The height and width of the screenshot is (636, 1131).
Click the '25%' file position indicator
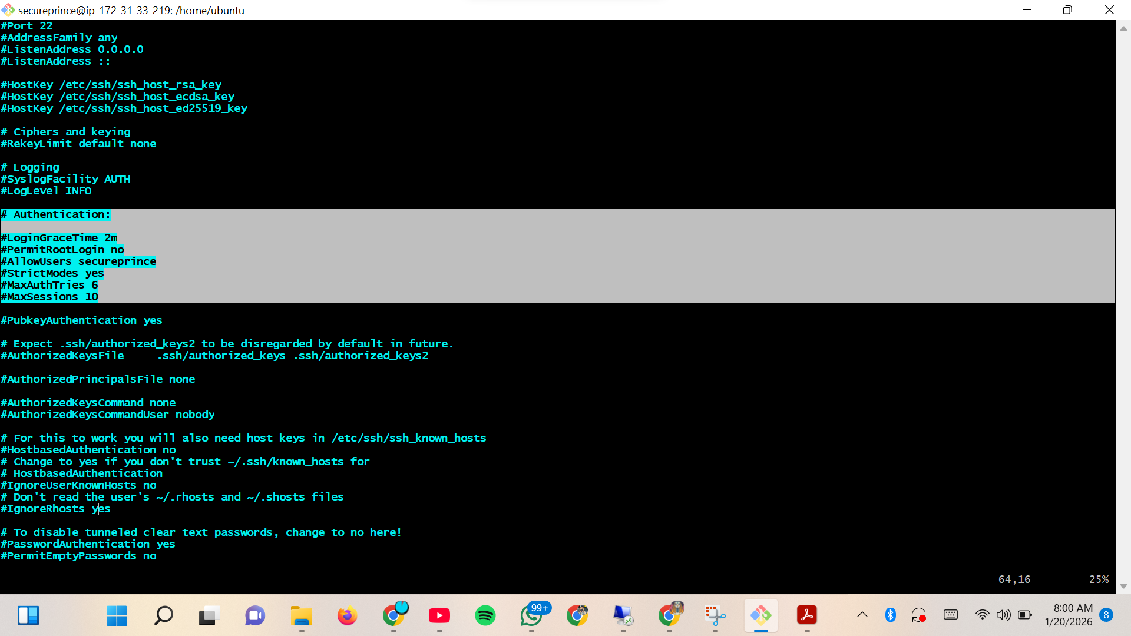point(1099,579)
